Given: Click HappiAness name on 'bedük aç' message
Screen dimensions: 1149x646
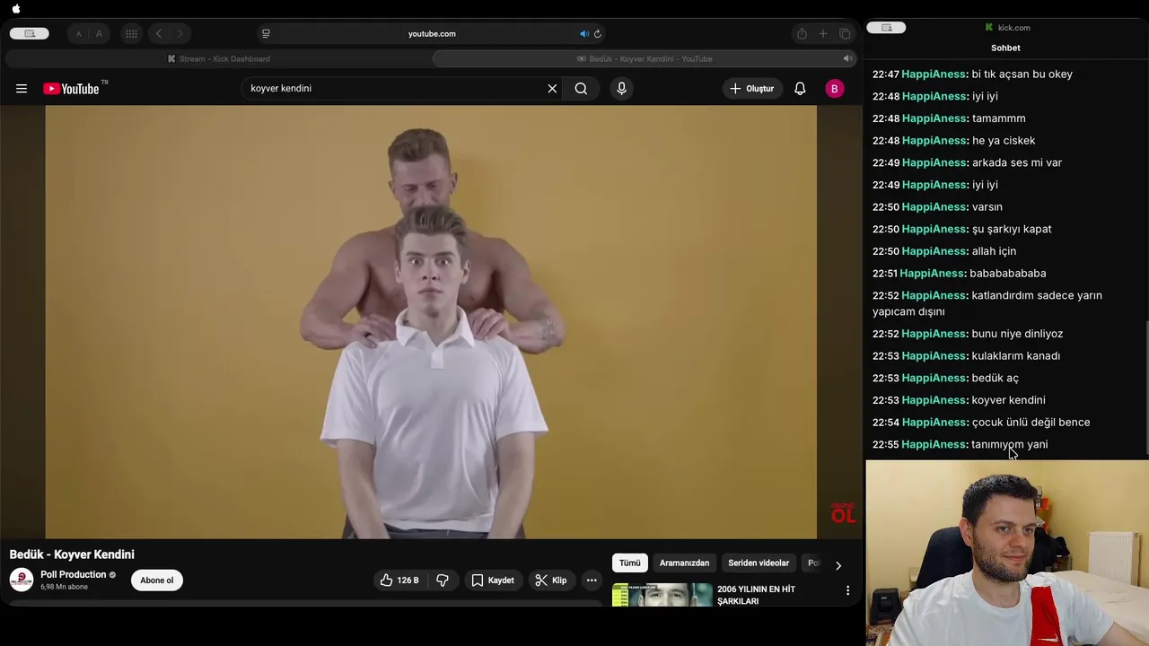Looking at the screenshot, I should 934,378.
